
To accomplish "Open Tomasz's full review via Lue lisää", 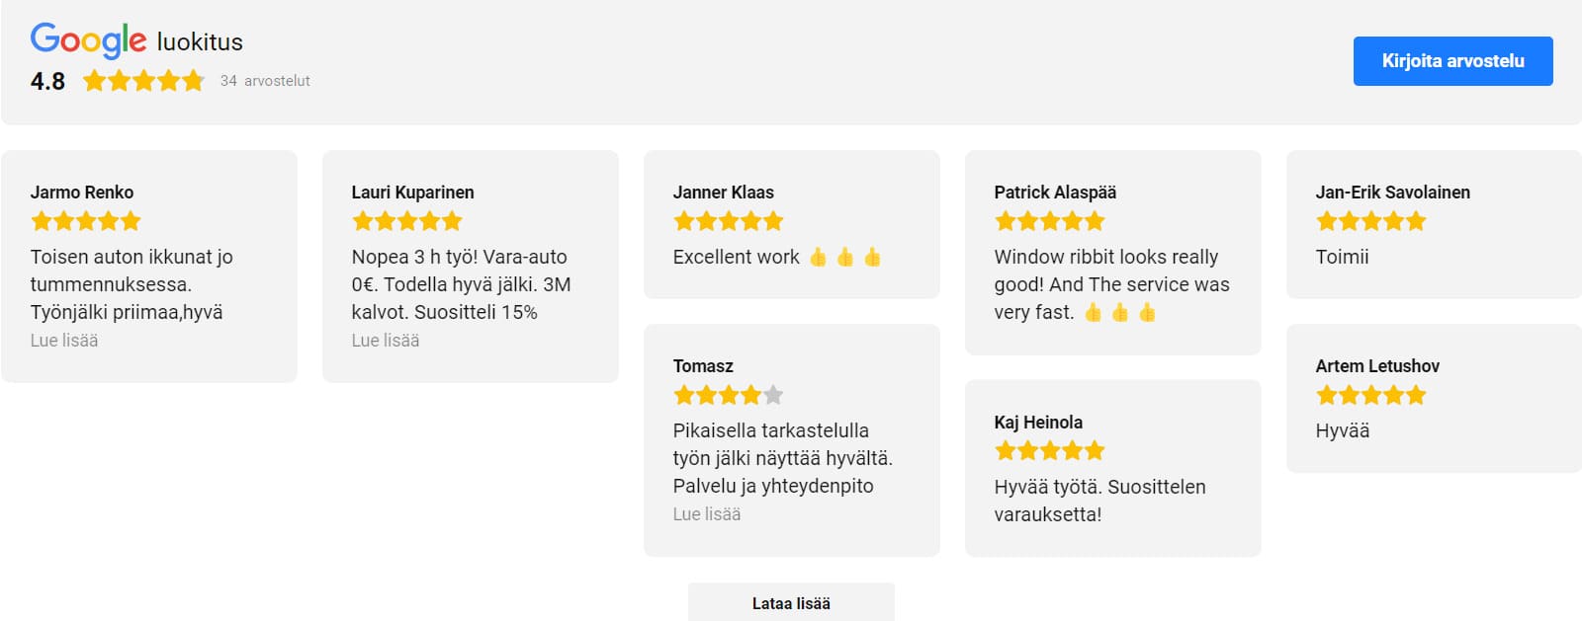I will click(x=706, y=513).
